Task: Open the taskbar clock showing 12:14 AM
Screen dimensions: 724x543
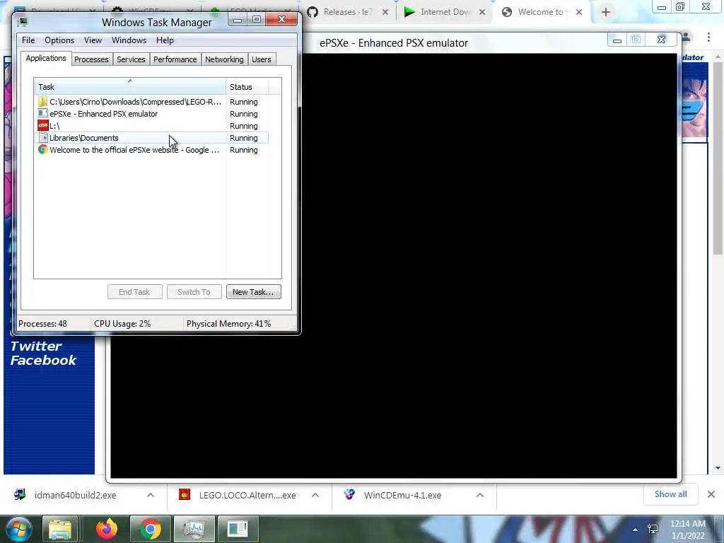Action: click(x=688, y=530)
